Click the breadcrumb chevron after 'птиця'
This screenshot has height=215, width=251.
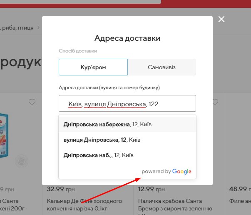38,27
